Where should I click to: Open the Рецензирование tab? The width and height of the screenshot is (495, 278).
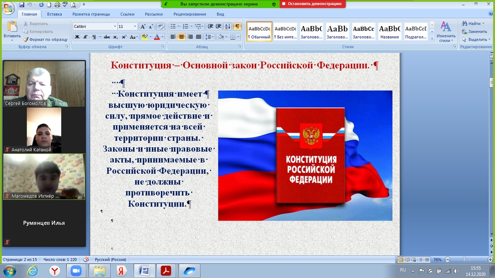(x=189, y=14)
